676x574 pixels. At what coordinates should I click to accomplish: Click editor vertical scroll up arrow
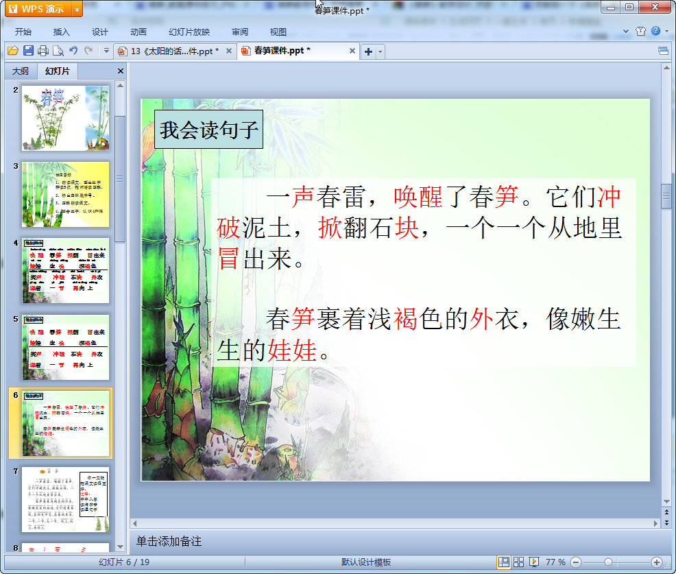pyautogui.click(x=666, y=68)
